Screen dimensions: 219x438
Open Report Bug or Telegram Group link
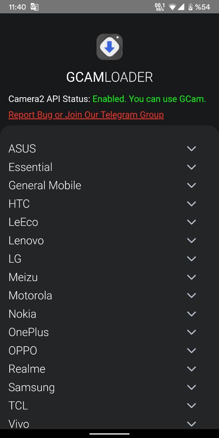[86, 115]
